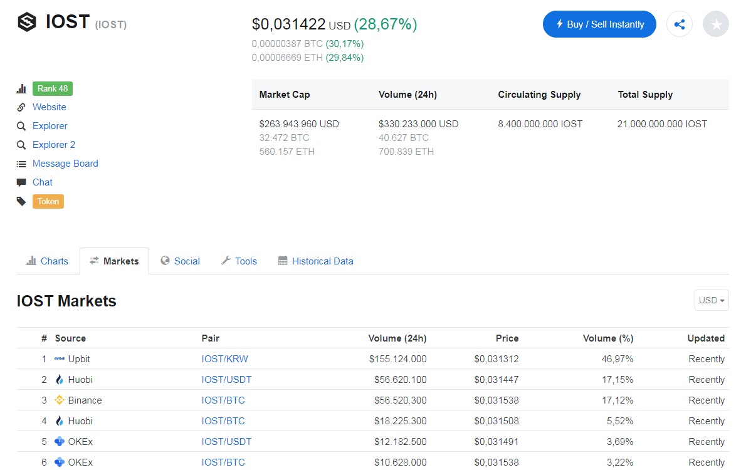Sort by Volume (%) column header
Image resolution: width=741 pixels, height=470 pixels.
607,338
